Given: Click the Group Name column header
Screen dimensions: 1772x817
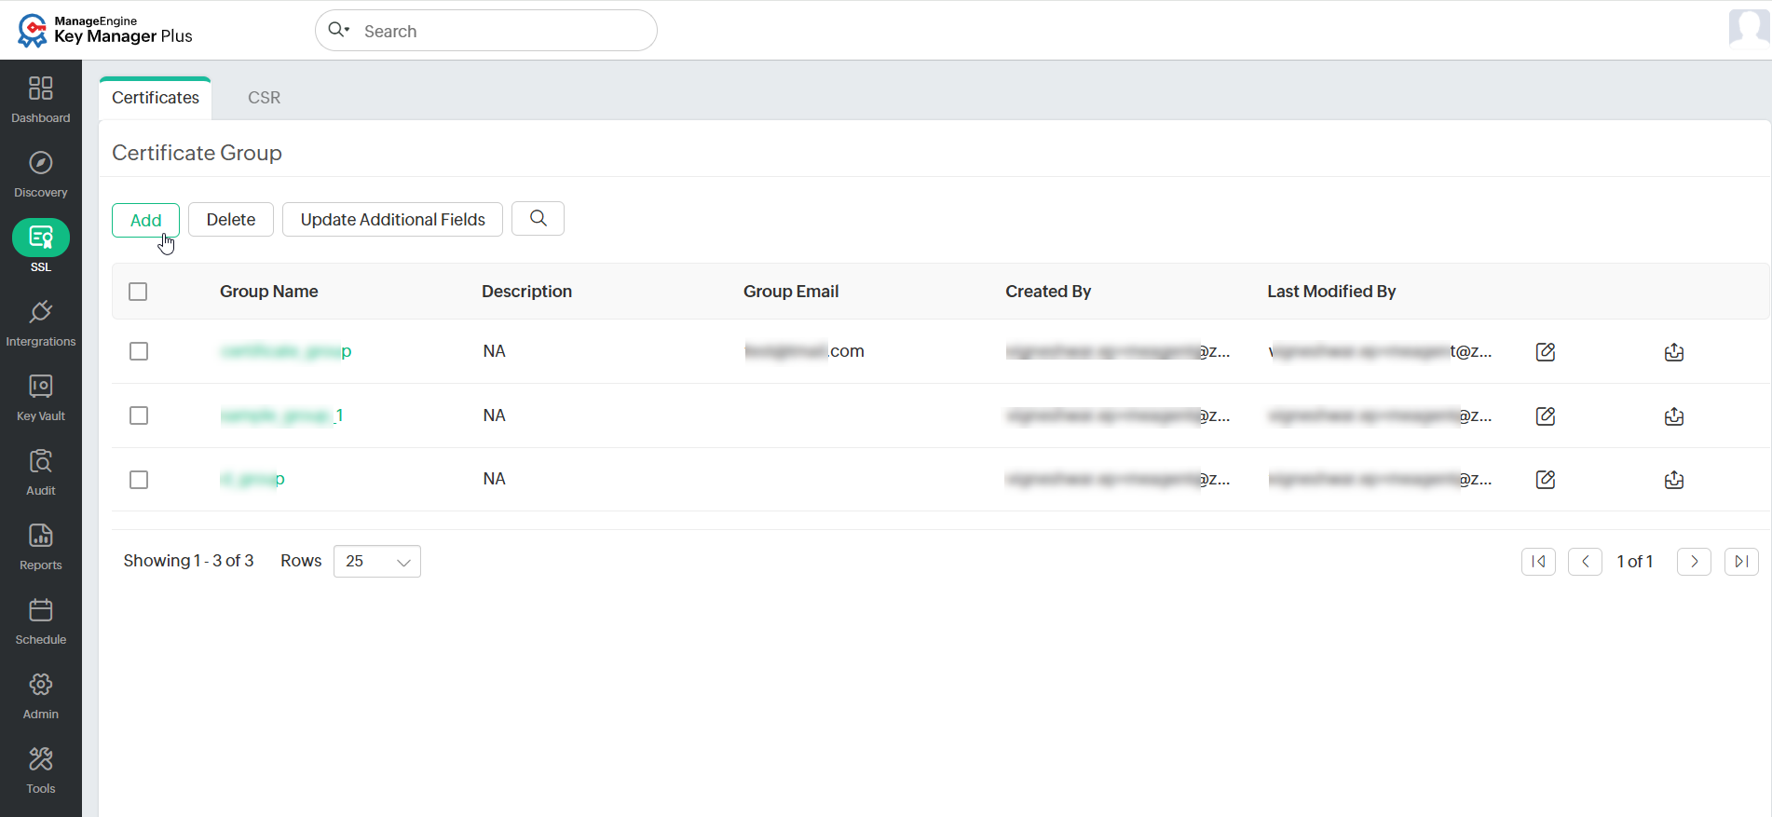Looking at the screenshot, I should tap(269, 292).
